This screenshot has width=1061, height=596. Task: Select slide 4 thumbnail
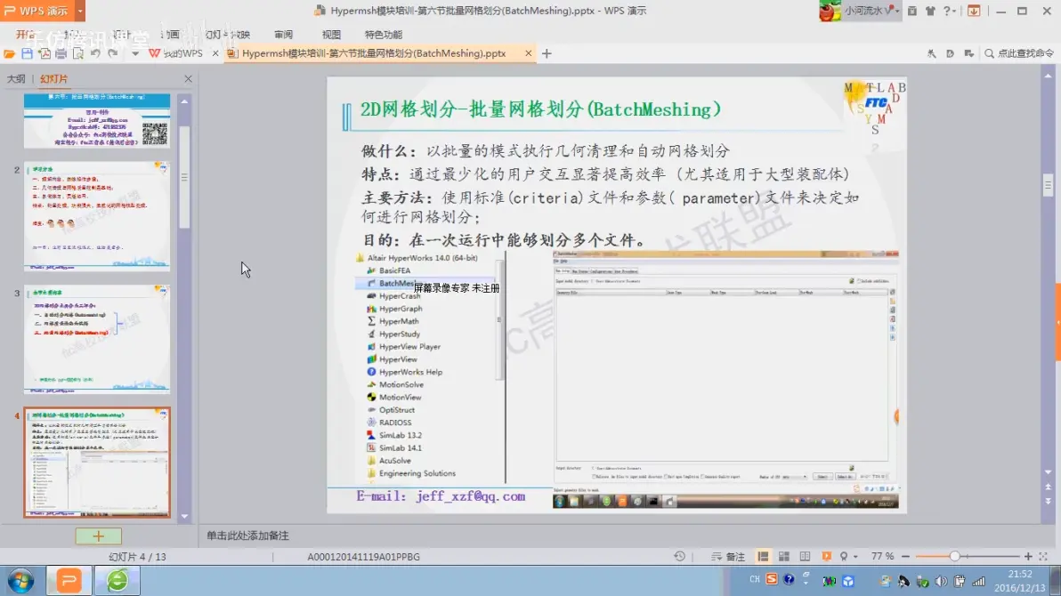pos(97,463)
